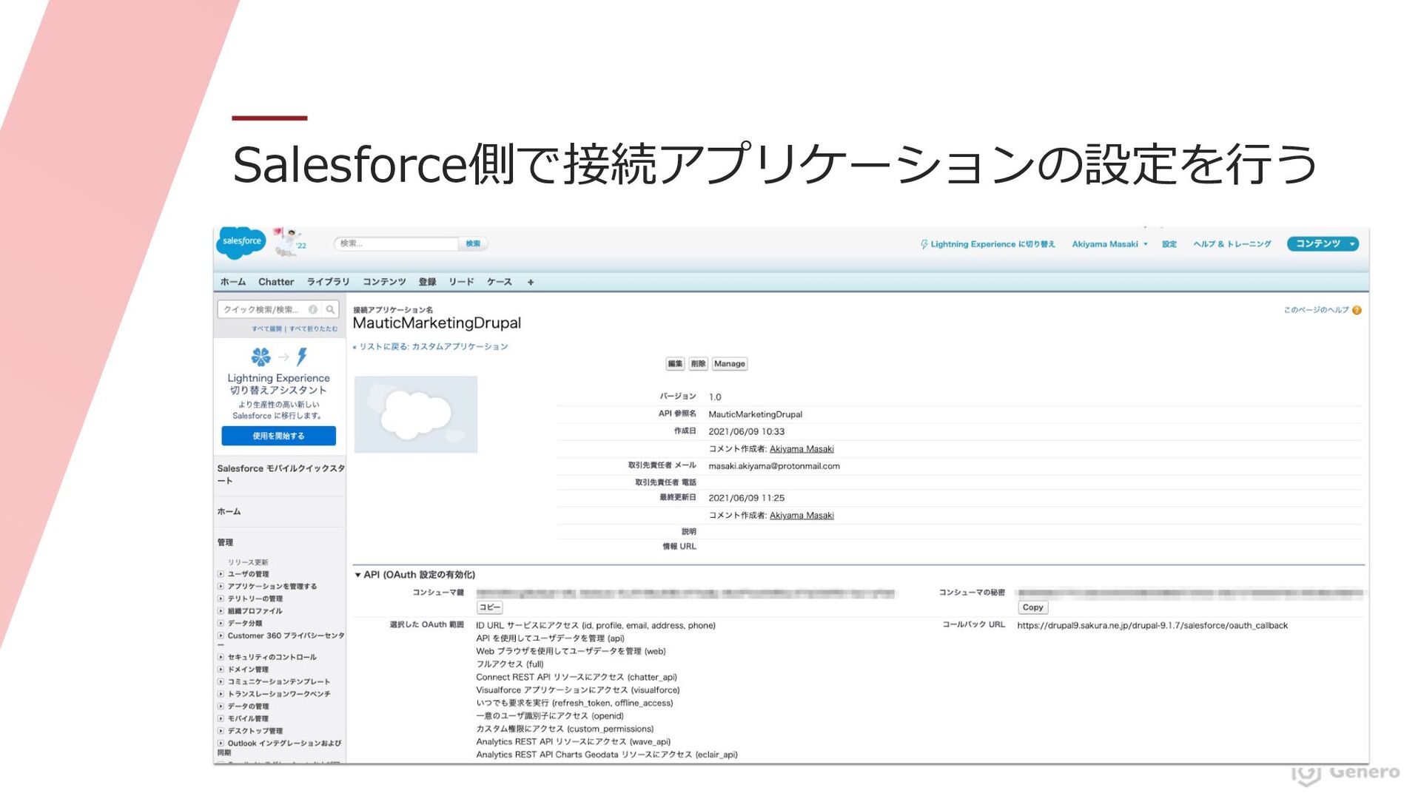The height and width of the screenshot is (799, 1421).
Task: Click Salesforce モバイルクイックスタート sidebar item
Action: coord(280,474)
